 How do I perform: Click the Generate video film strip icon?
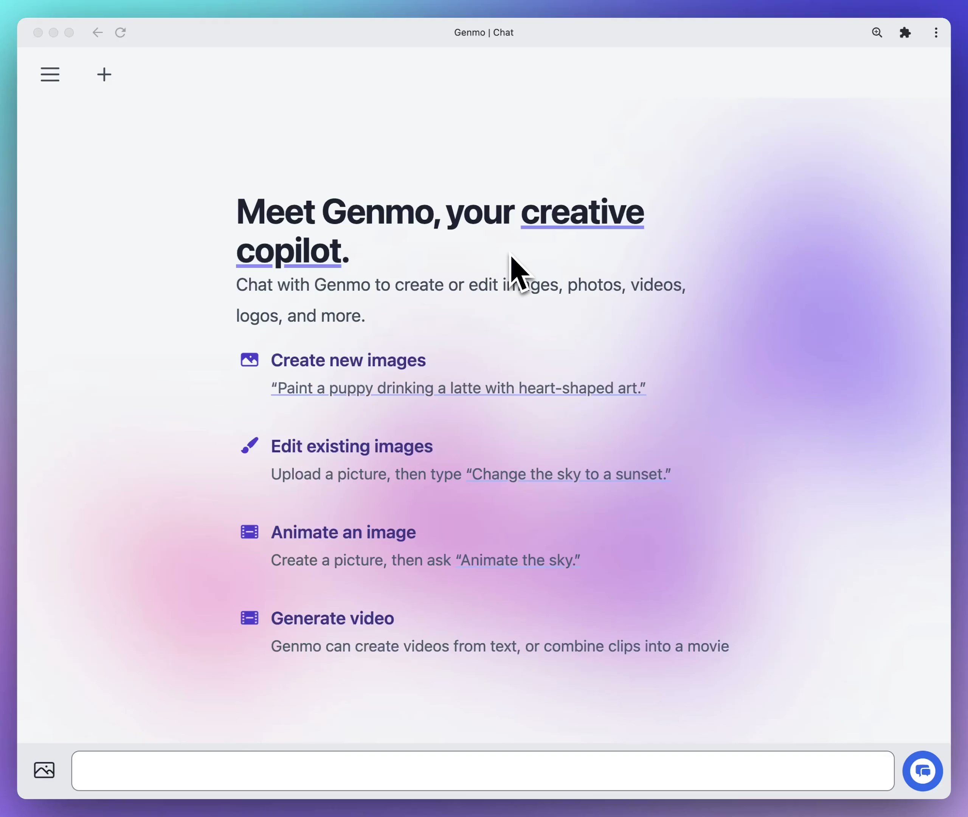pyautogui.click(x=249, y=617)
